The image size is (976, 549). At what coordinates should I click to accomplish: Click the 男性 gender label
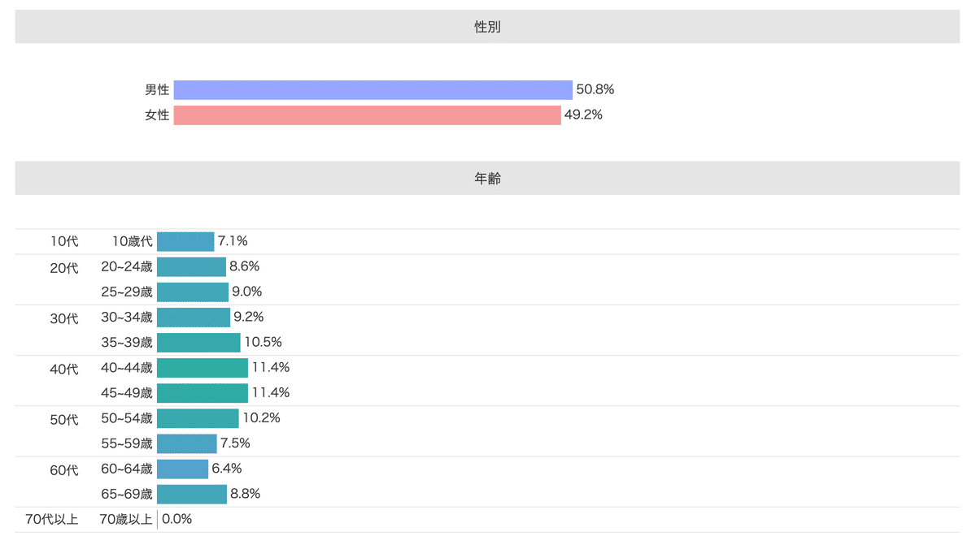[157, 90]
